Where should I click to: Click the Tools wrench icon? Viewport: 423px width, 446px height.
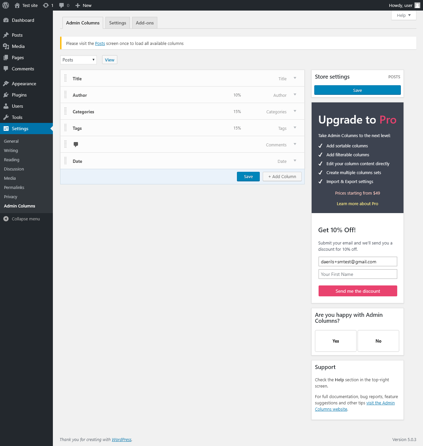point(6,117)
